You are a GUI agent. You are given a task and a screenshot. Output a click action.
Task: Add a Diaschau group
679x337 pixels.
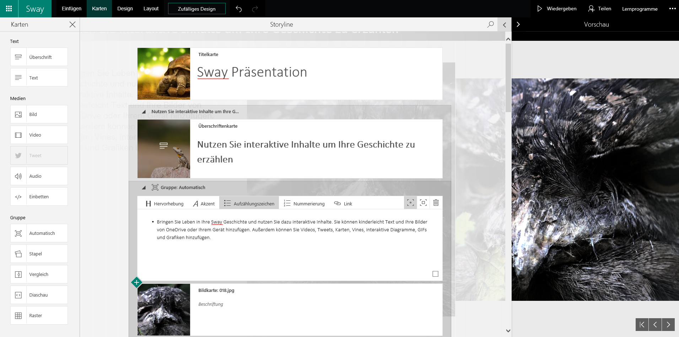pos(39,295)
